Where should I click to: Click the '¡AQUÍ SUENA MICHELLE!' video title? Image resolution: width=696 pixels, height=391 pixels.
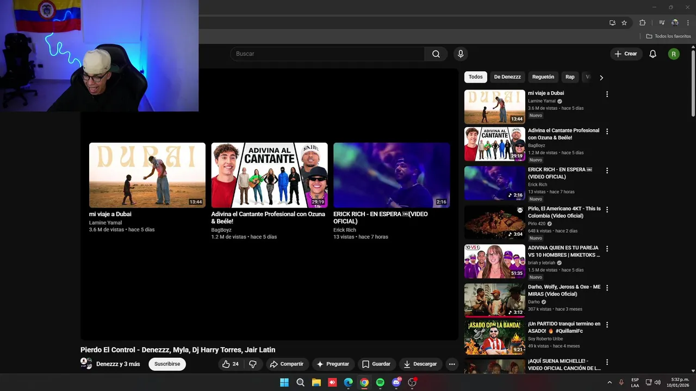(x=564, y=364)
